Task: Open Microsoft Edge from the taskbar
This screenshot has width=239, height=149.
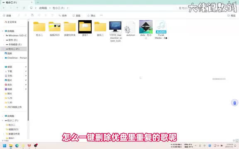Action: point(17,146)
